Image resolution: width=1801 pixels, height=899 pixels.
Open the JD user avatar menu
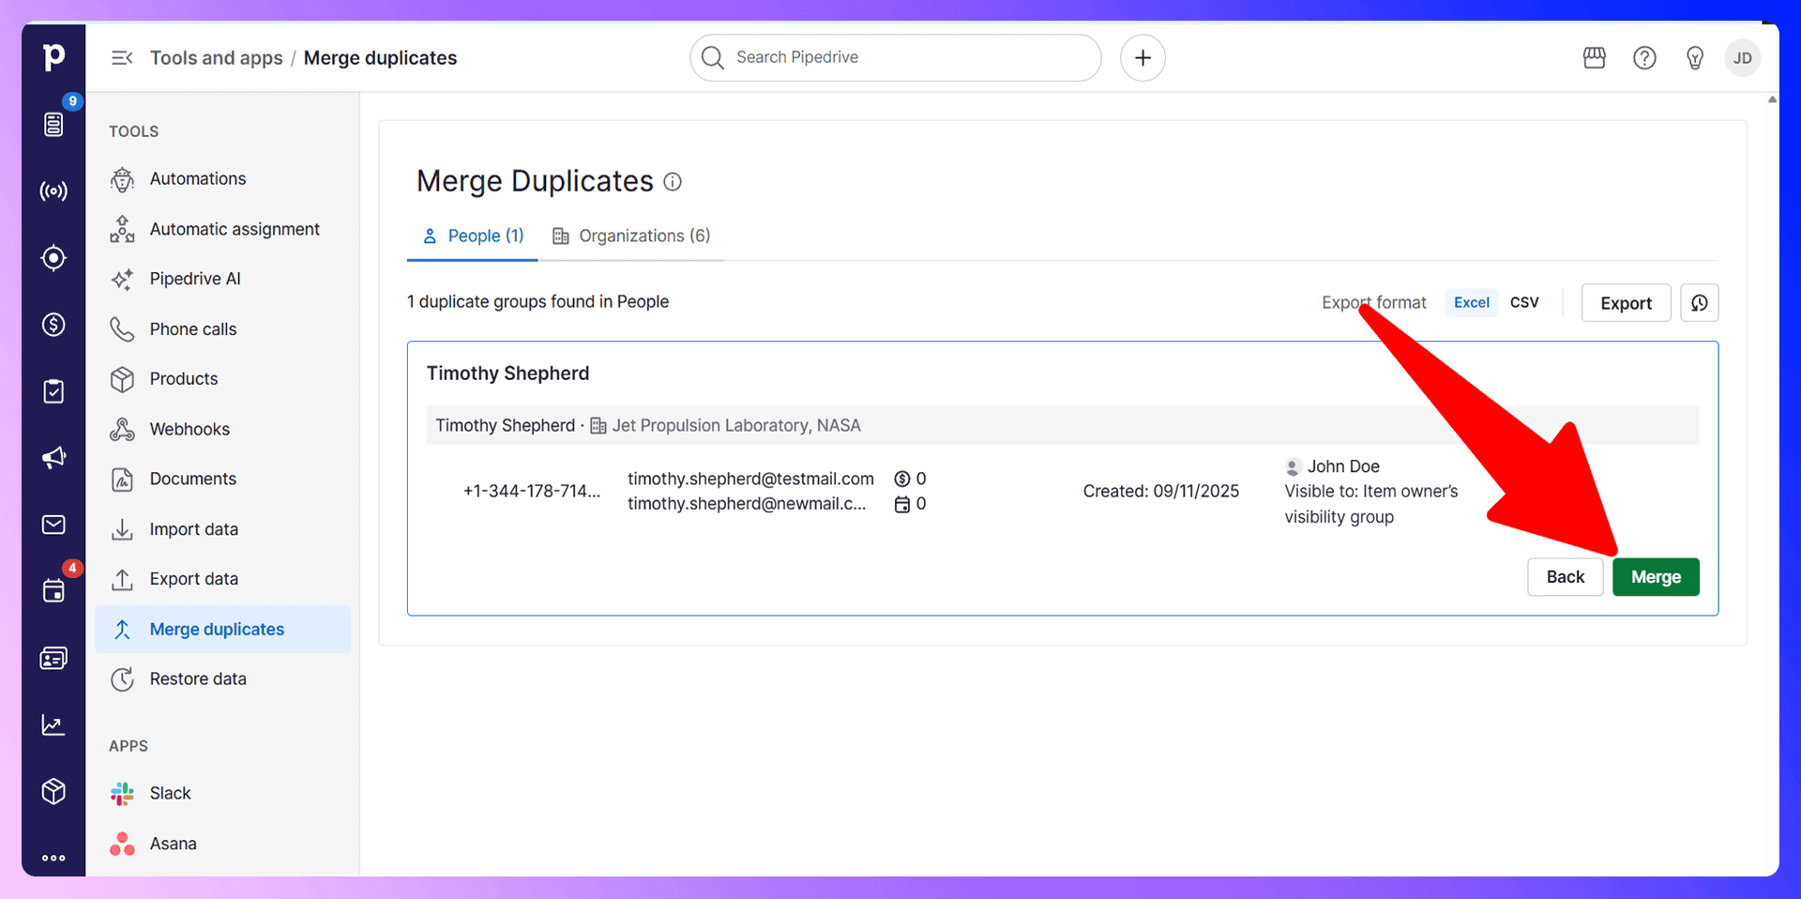pyautogui.click(x=1742, y=58)
